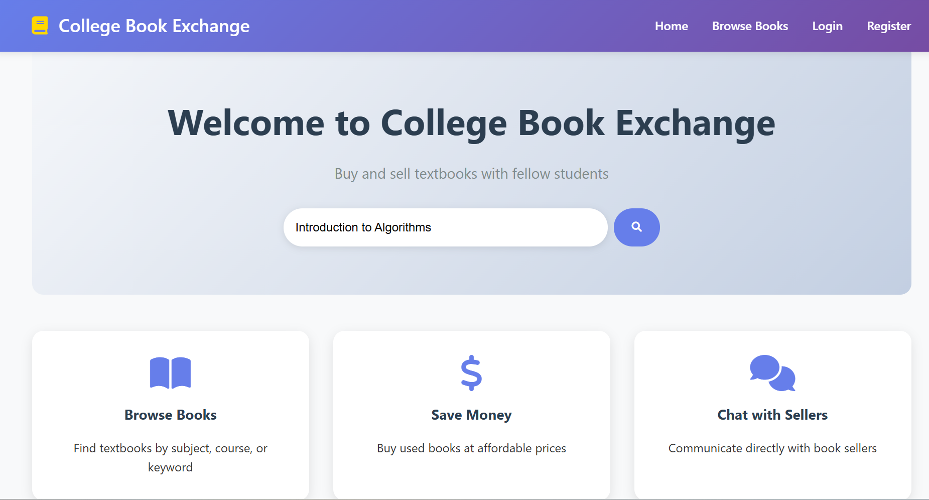Click the Communicate directly with book sellers text
Viewport: 929px width, 500px height.
772,448
